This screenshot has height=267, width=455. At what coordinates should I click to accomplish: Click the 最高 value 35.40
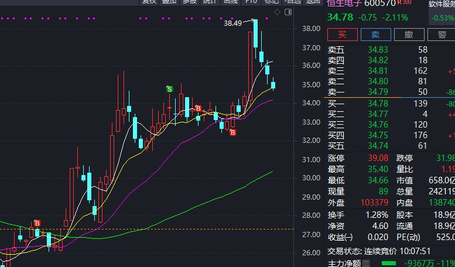(378, 169)
